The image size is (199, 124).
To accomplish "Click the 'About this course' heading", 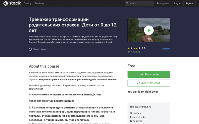I will [x=44, y=66].
